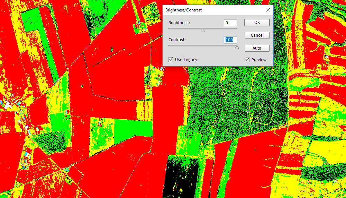Close the Brightness/Contrast dialog with X
The image size is (346, 198).
[x=268, y=10]
